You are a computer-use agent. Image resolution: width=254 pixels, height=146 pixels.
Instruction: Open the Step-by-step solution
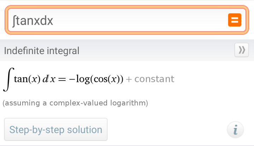pos(56,129)
